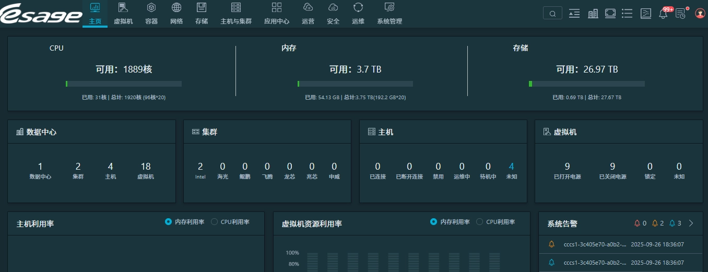Open the 主机与集群 navigation item
This screenshot has height=272, width=708.
(236, 14)
